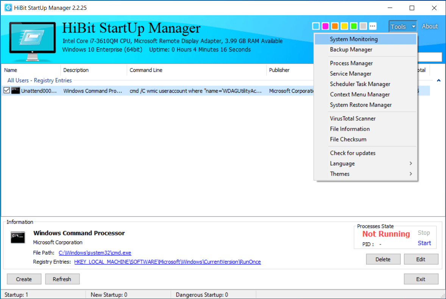Click the Delete button
446x299 pixels.
point(383,259)
